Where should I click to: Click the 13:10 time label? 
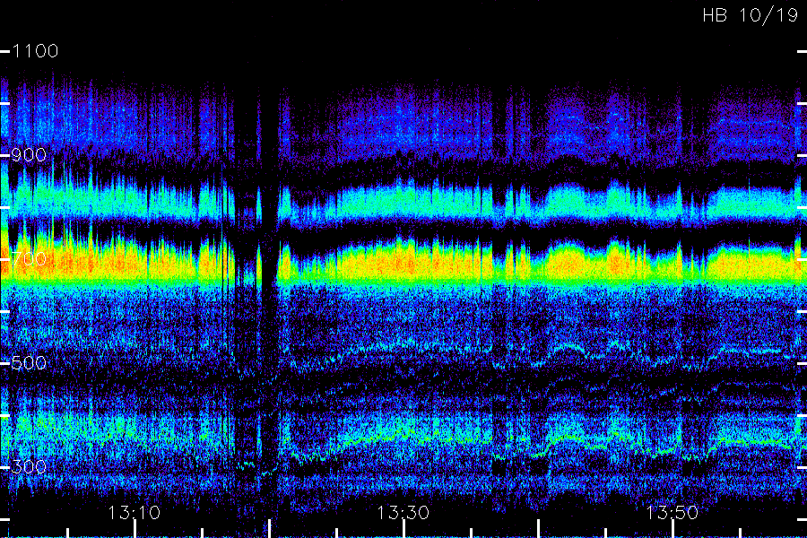point(134,513)
